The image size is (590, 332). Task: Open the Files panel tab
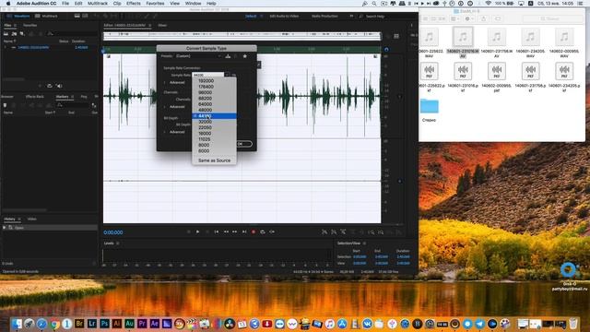(x=7, y=25)
